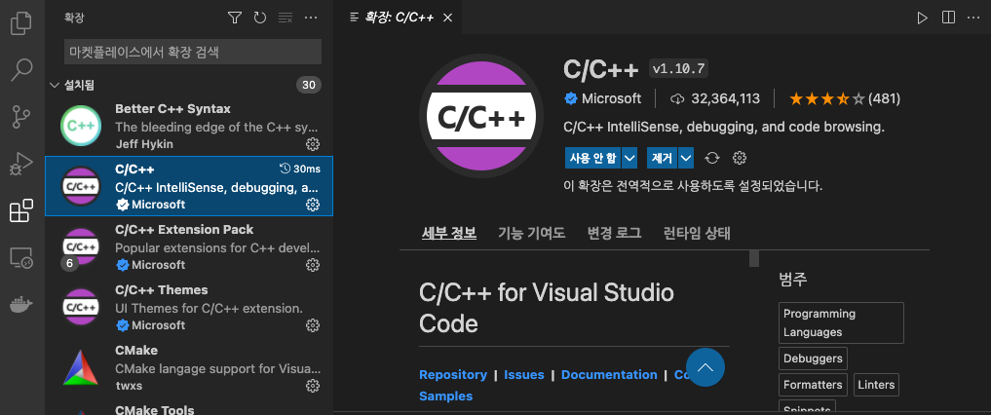Open manage gear for CMake extension
The width and height of the screenshot is (991, 415).
312,386
